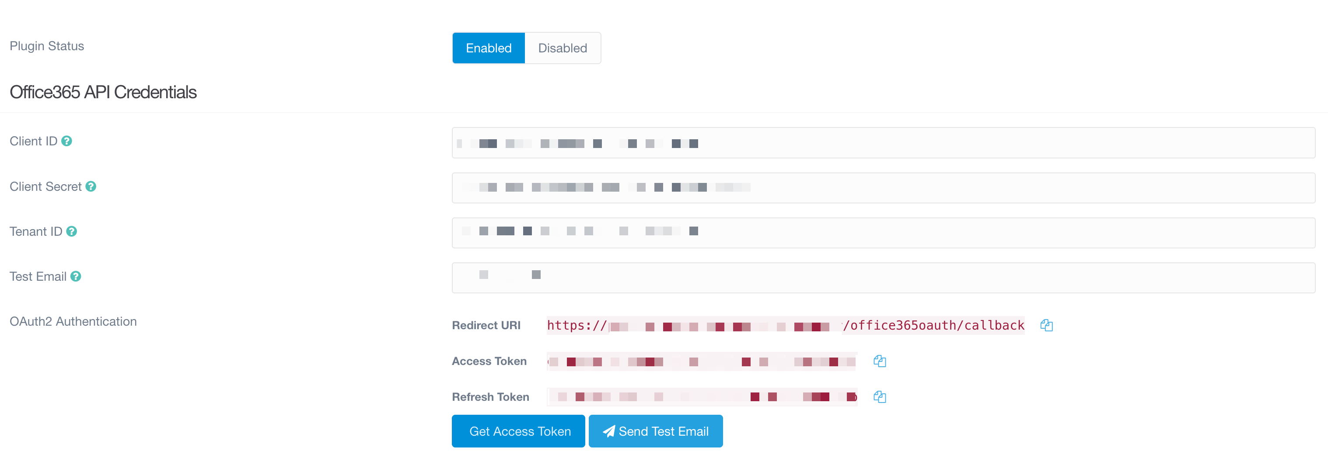Select the Tenant ID text field
This screenshot has width=1328, height=468.
(x=883, y=233)
